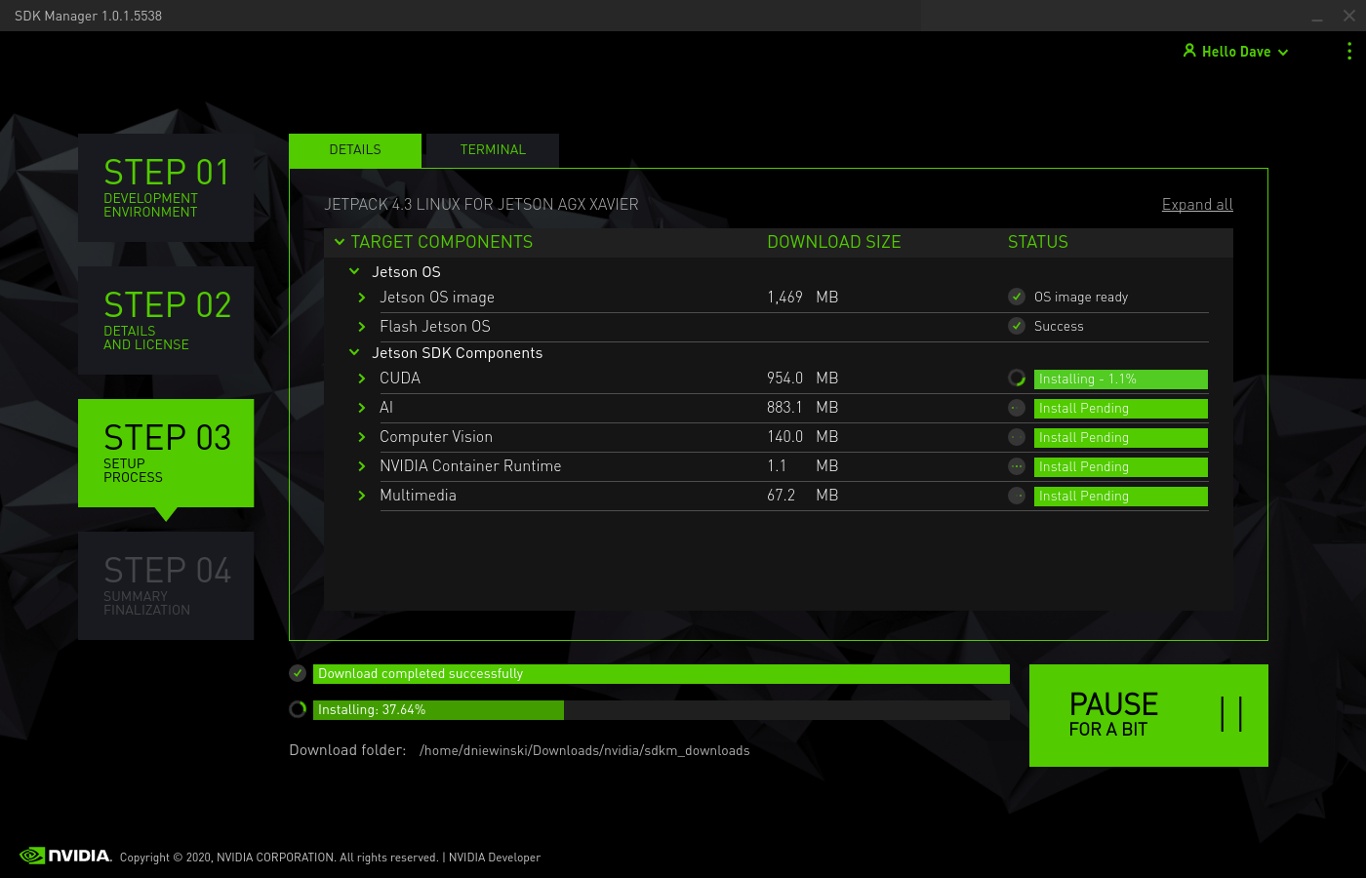
Task: Click the 1.1 MB Container Runtime size
Action: tap(802, 466)
